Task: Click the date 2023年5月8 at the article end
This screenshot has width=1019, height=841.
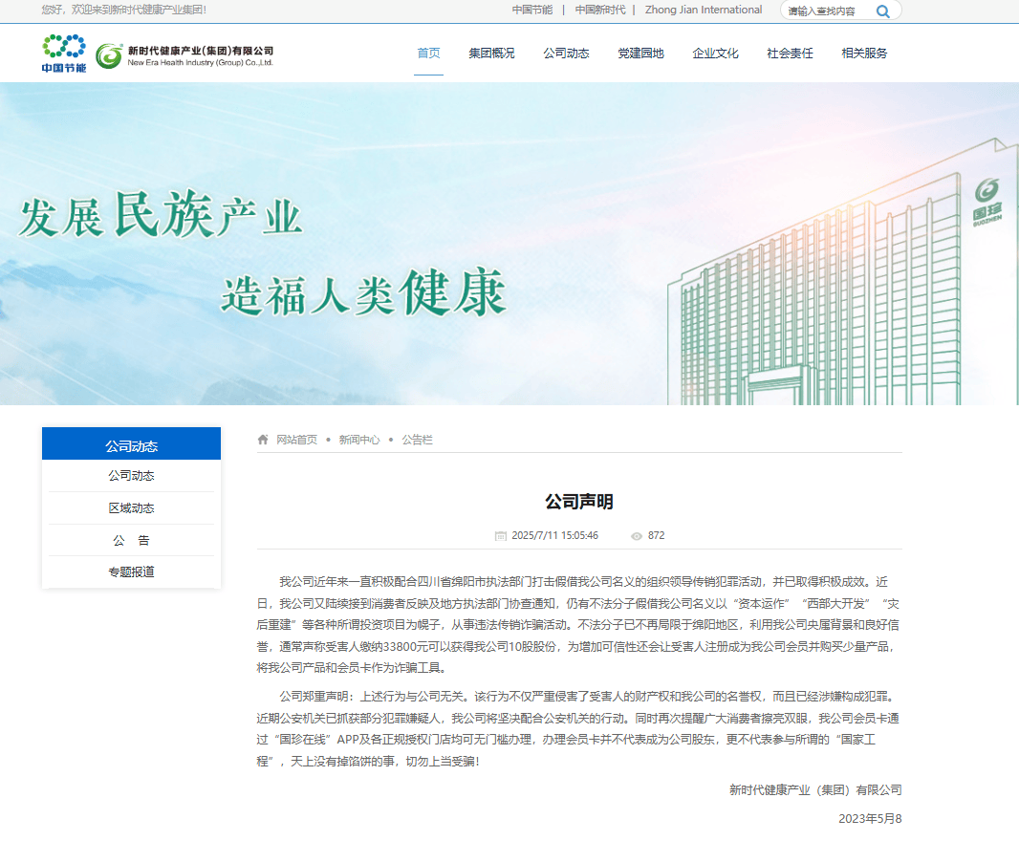Action: tap(870, 819)
